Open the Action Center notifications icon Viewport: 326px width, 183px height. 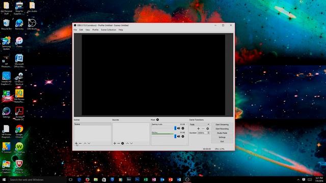point(304,179)
